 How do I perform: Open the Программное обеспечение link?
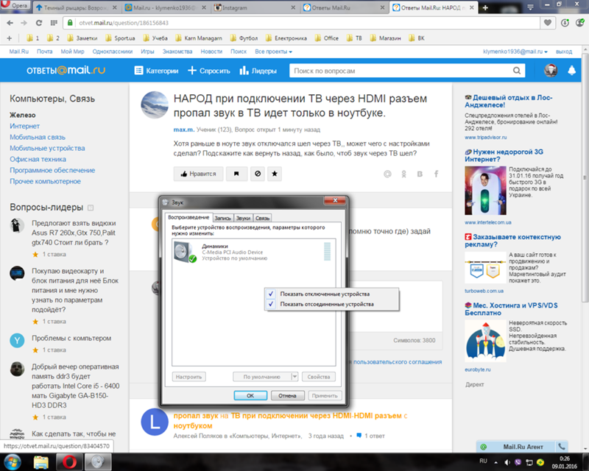coord(52,170)
